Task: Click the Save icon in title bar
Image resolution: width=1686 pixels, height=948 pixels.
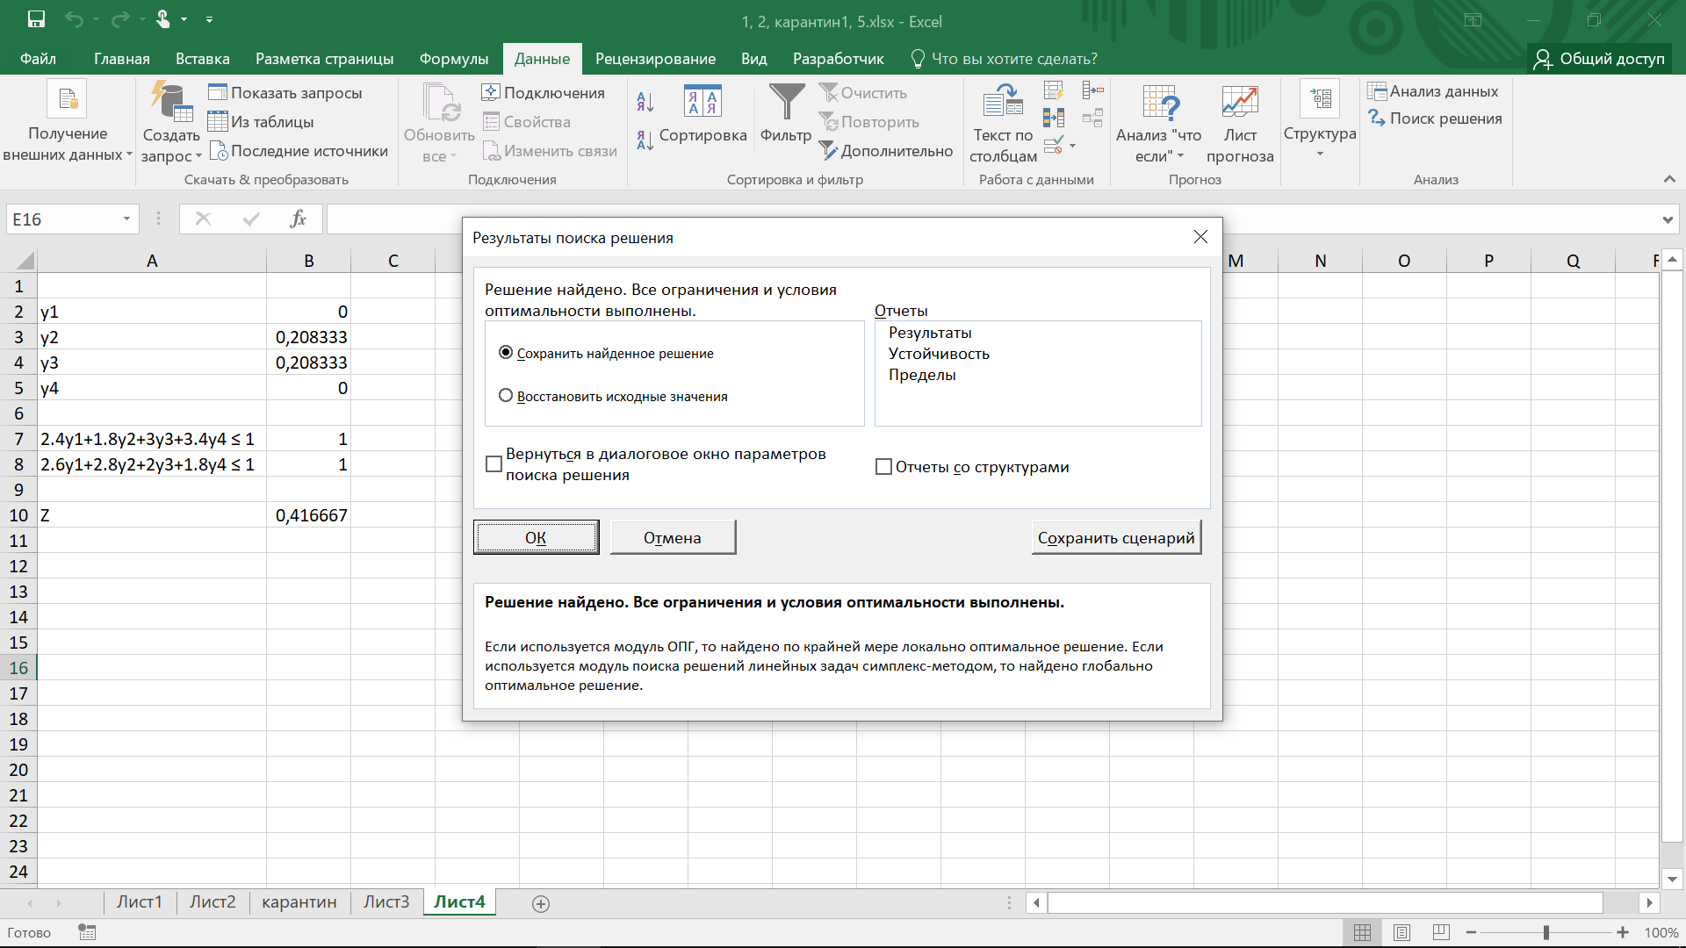Action: (36, 19)
